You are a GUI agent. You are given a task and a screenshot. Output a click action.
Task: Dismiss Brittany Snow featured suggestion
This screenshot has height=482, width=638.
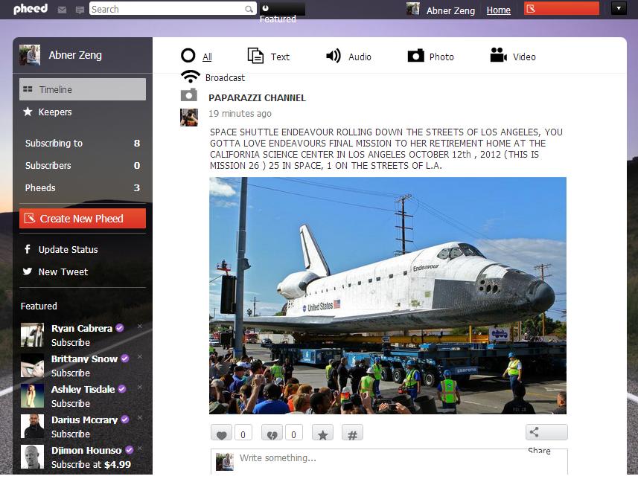(x=140, y=356)
